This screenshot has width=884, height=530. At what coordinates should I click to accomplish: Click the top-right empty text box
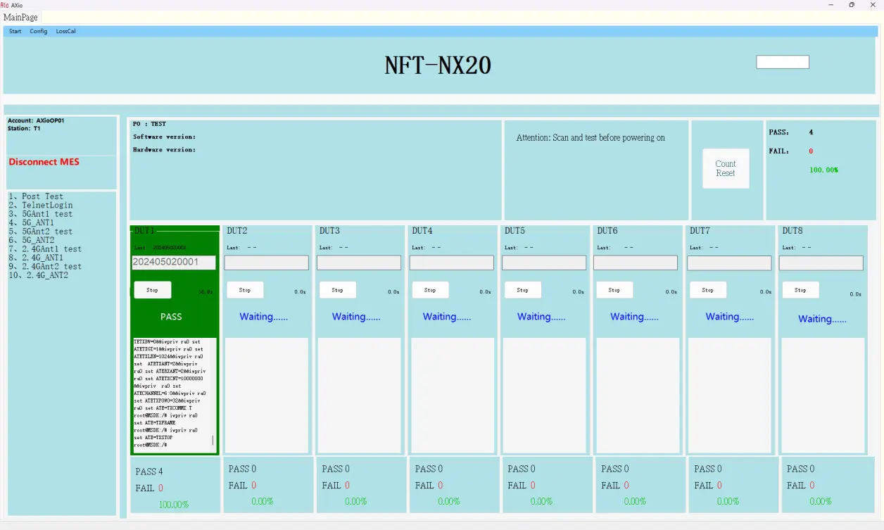pos(782,62)
